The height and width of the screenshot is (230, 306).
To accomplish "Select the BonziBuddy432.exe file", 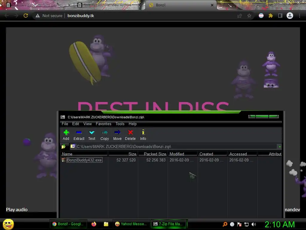I will pyautogui.click(x=84, y=160).
